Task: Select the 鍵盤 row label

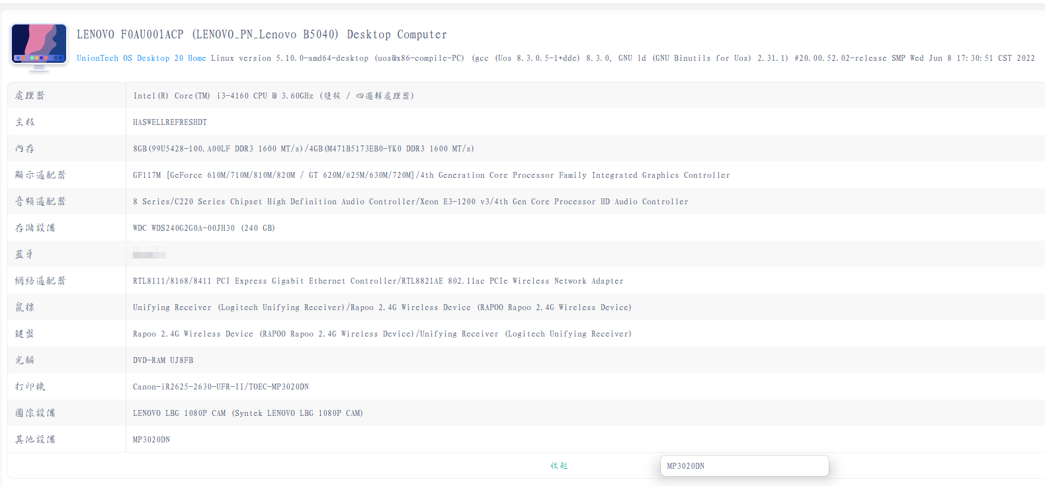Action: [25, 333]
